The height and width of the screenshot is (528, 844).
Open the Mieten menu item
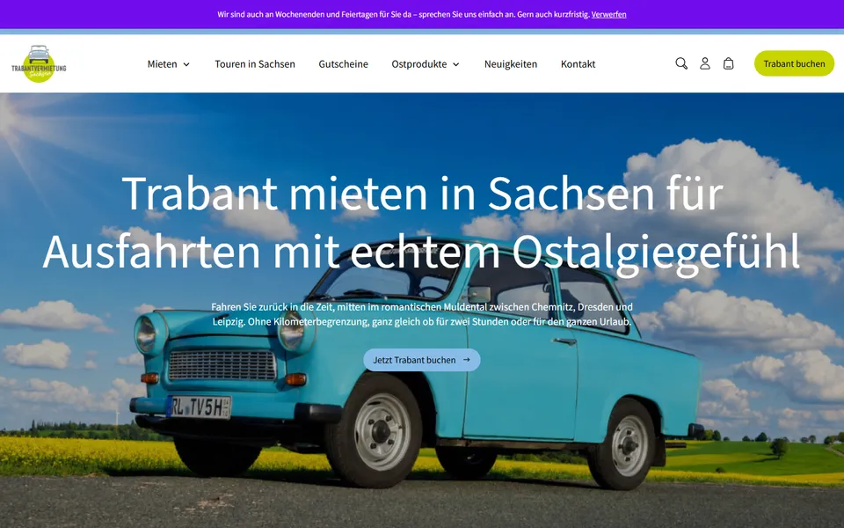pos(162,64)
